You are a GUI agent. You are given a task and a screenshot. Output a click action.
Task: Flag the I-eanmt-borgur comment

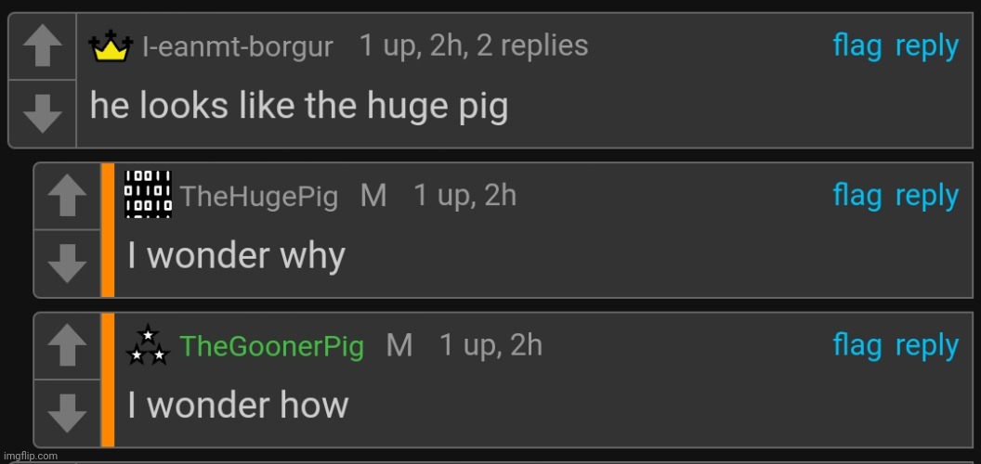(x=857, y=47)
